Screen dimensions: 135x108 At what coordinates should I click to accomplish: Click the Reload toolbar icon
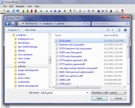tap(13, 11)
